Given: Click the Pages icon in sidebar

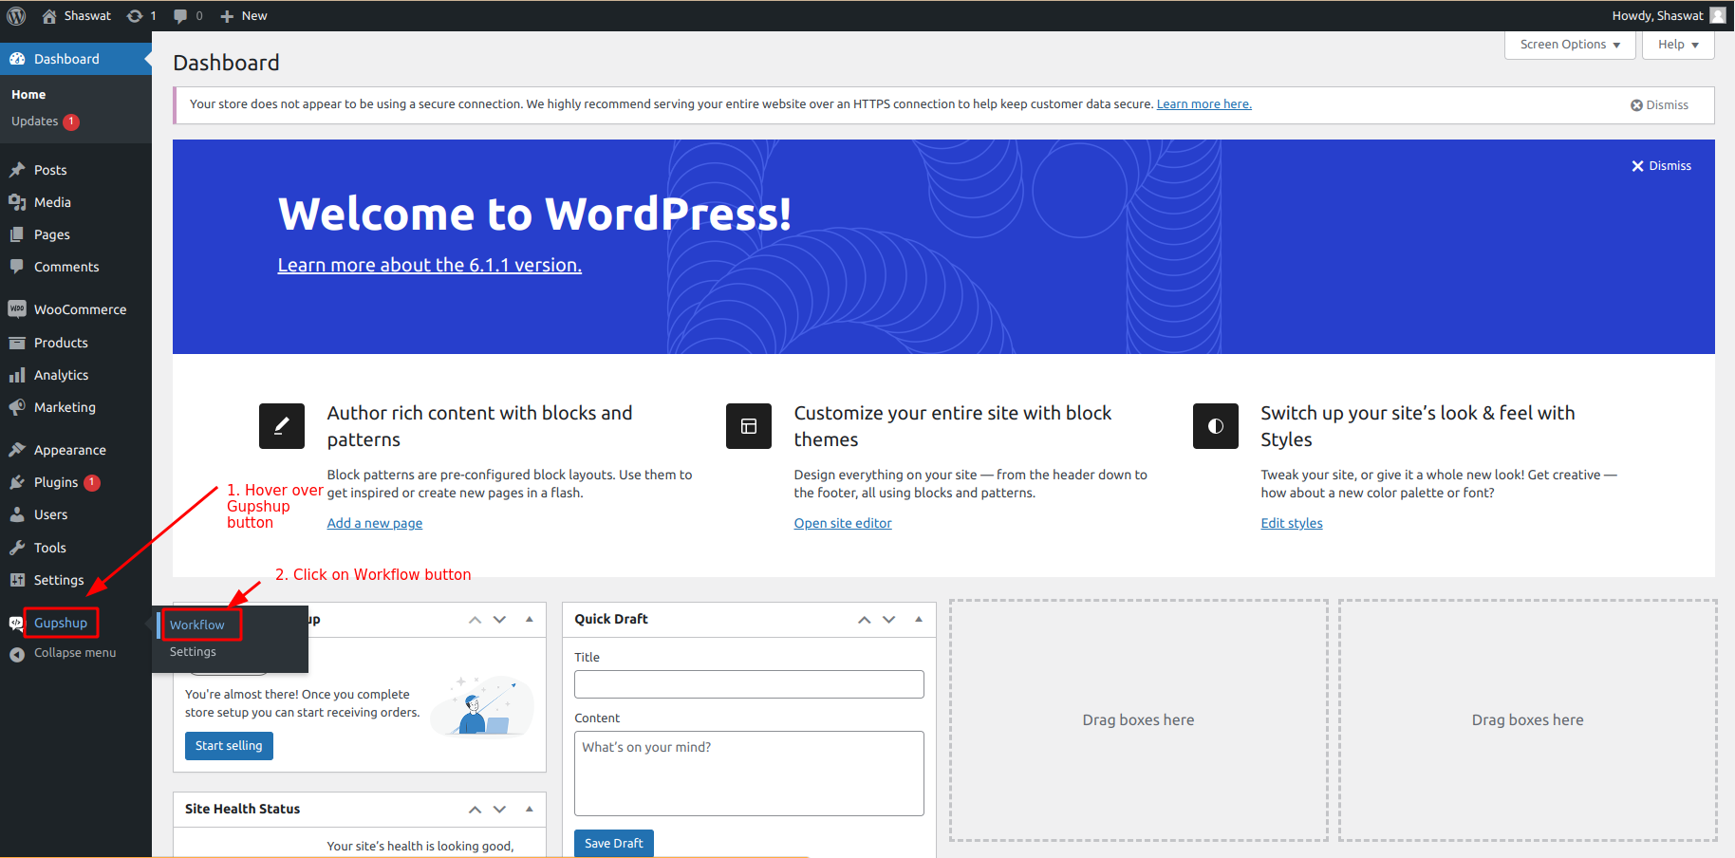Looking at the screenshot, I should (17, 234).
